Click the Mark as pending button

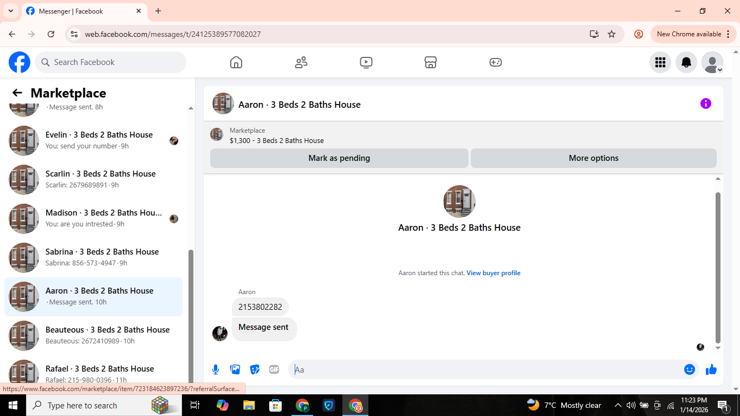tap(339, 158)
